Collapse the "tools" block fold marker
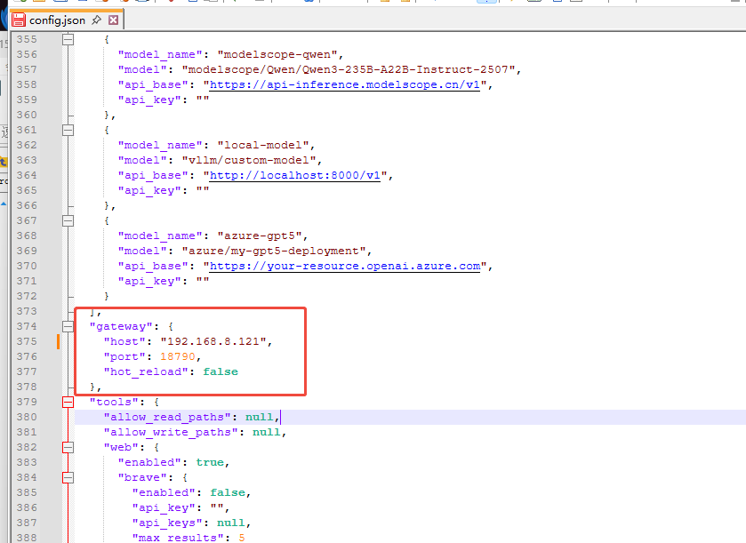The width and height of the screenshot is (746, 543). point(68,403)
